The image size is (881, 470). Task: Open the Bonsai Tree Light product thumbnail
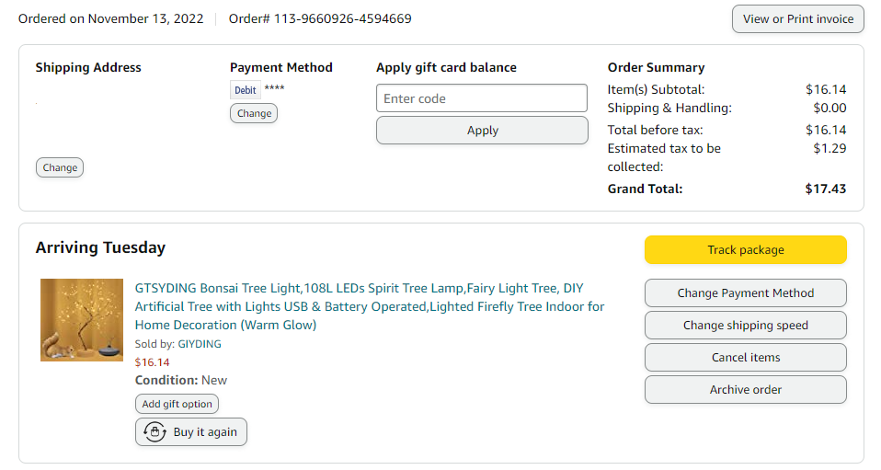[82, 320]
